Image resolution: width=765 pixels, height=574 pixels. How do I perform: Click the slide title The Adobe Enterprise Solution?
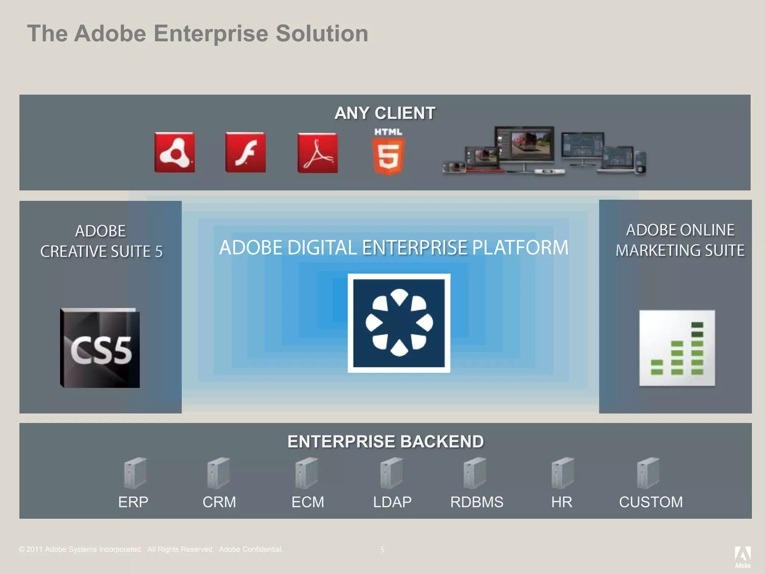click(x=198, y=34)
